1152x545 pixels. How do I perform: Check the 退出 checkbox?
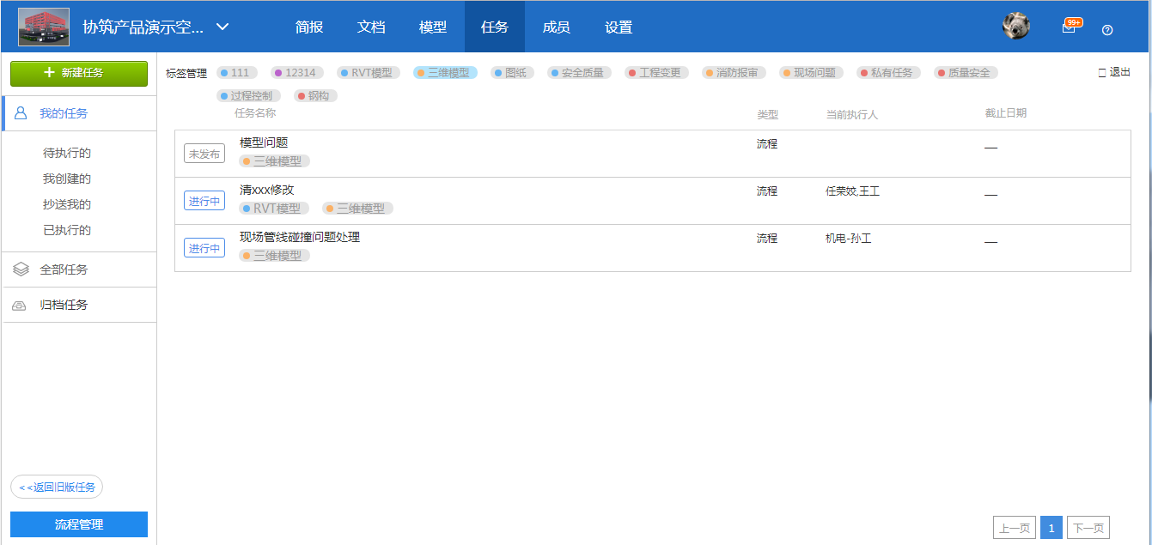point(1103,73)
